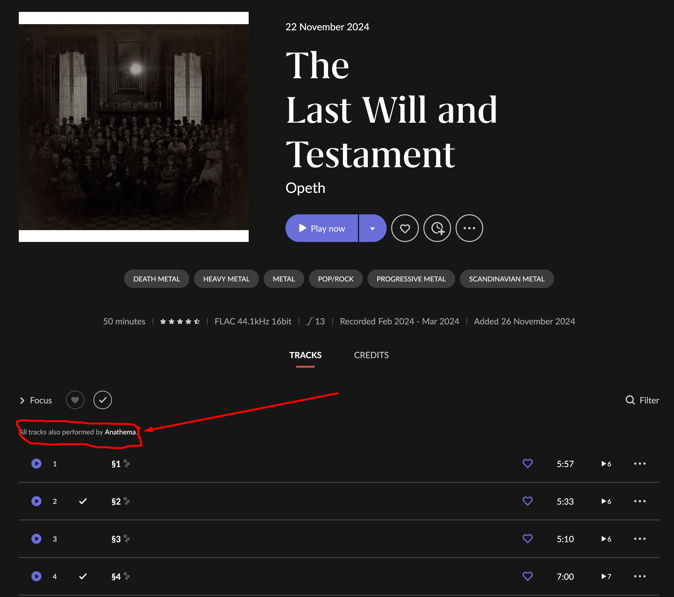This screenshot has height=597, width=674.
Task: Click the Filter search icon
Action: point(630,400)
